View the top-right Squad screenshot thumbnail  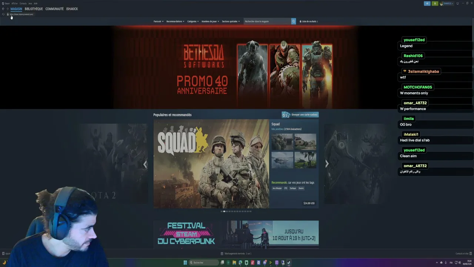point(305,142)
